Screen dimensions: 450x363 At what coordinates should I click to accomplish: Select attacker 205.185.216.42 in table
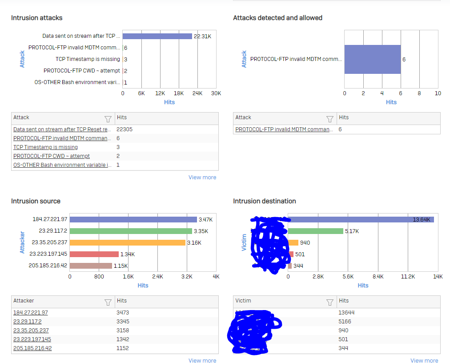click(x=32, y=348)
